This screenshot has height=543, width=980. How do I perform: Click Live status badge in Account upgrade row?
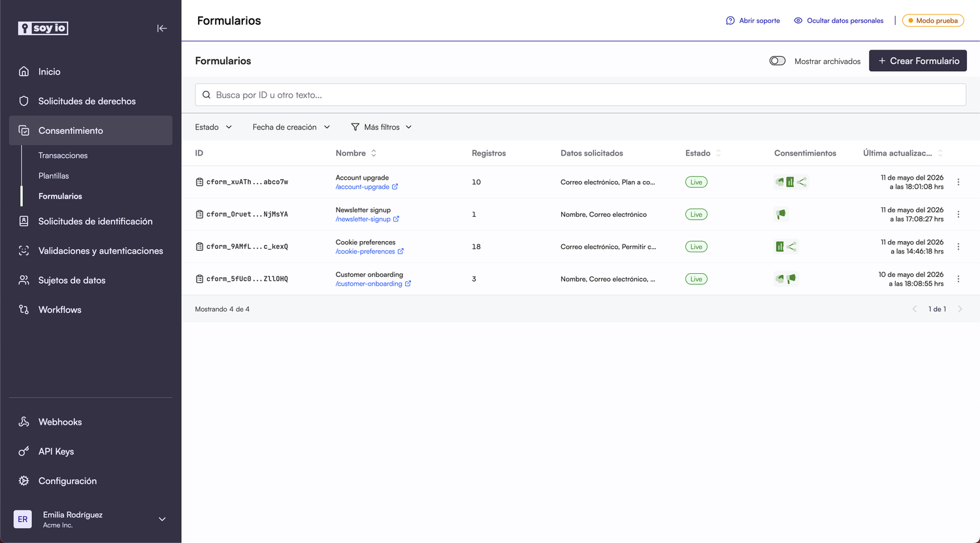click(696, 182)
